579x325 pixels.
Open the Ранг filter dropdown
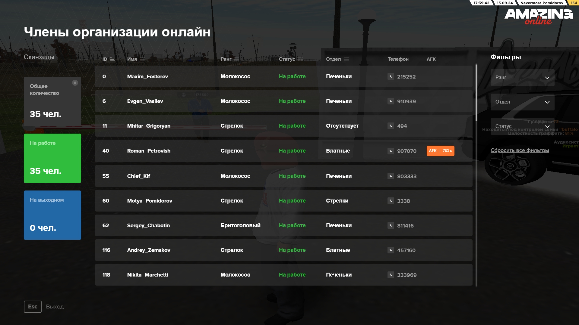[522, 78]
